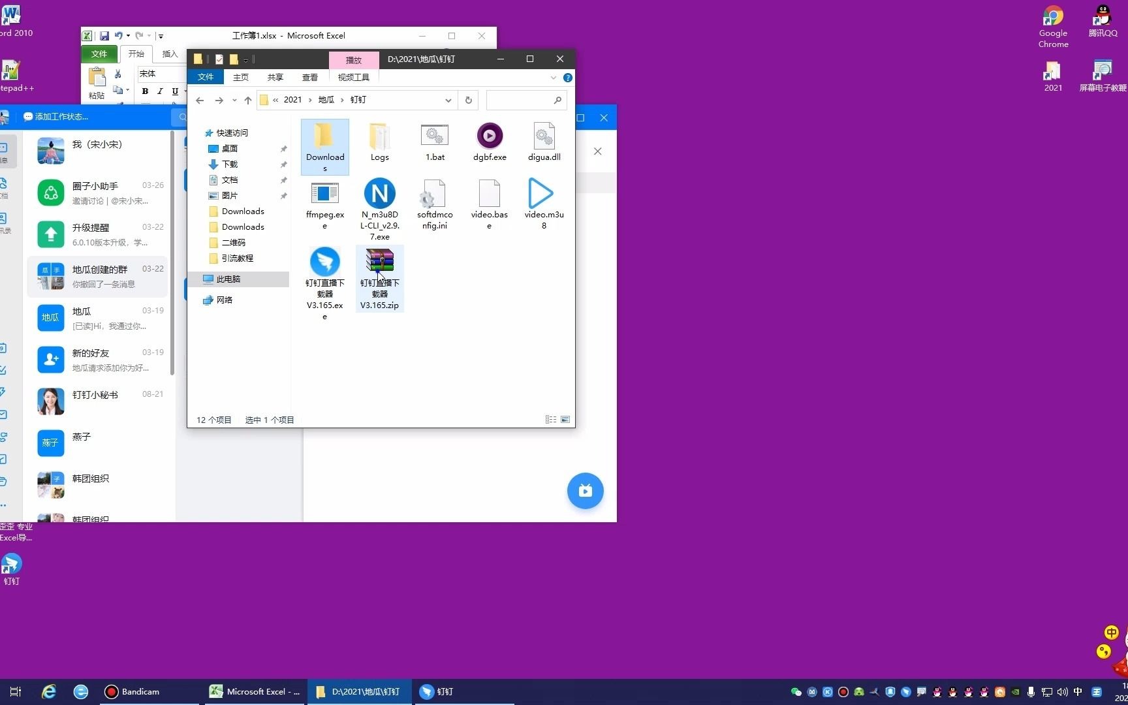Select digua.dll file
This screenshot has height=705, width=1128.
[544, 142]
